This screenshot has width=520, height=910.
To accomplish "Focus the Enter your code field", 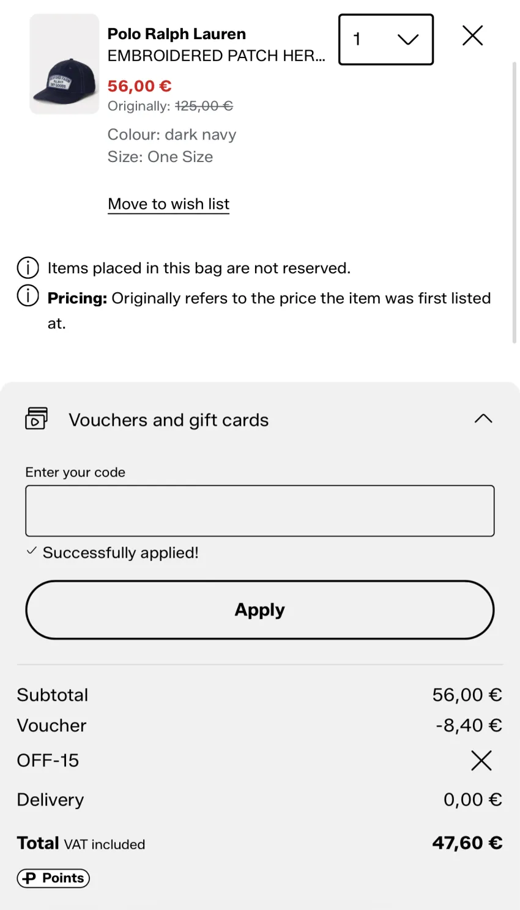I will tap(260, 511).
